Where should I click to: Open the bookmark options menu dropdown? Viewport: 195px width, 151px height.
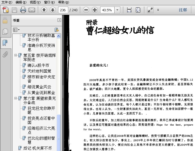coord(16,30)
